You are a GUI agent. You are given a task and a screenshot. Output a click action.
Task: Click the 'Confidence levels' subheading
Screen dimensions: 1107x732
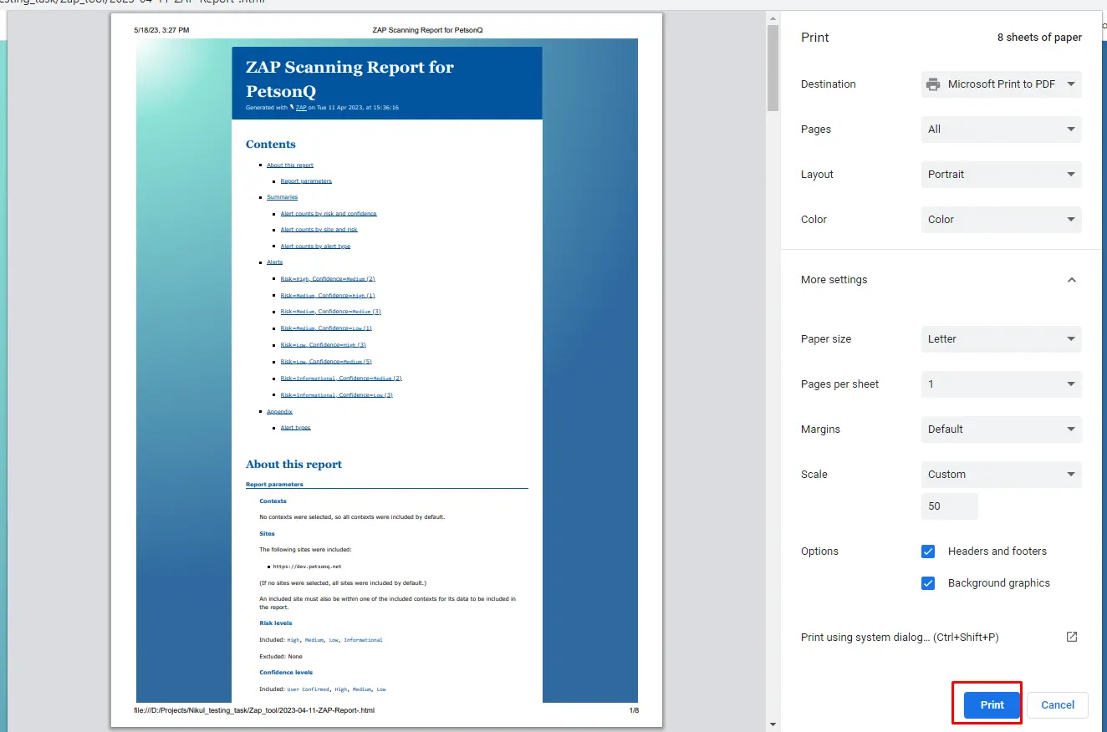tap(286, 673)
